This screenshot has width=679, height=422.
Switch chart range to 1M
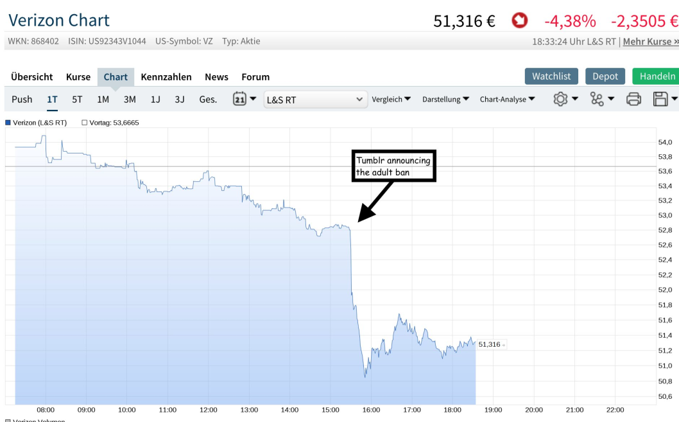(103, 99)
